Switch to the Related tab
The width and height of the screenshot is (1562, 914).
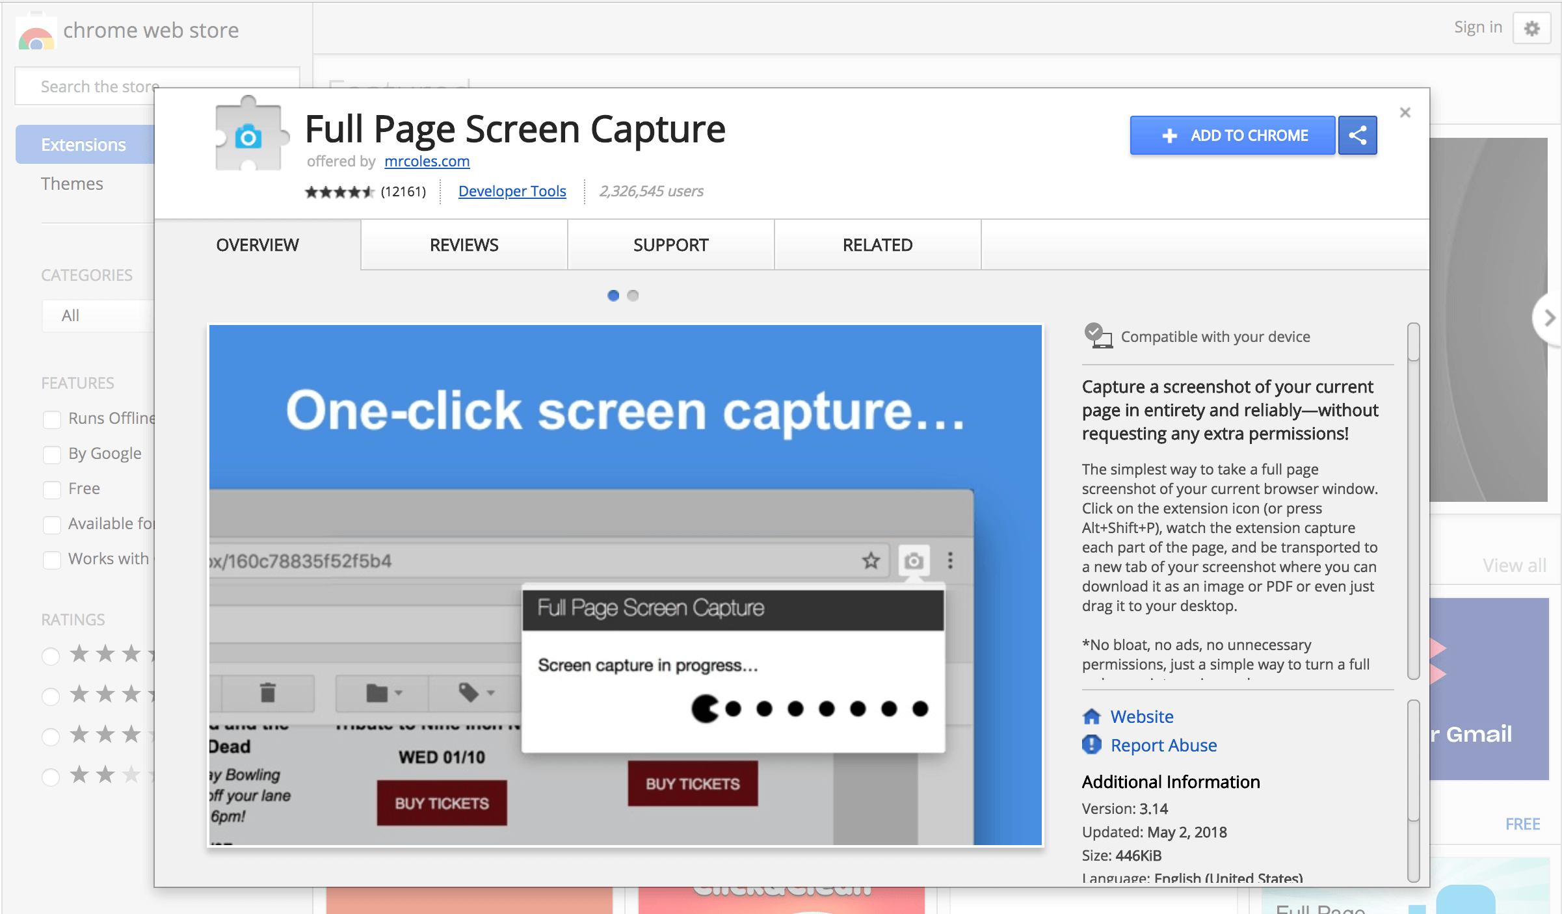(878, 245)
